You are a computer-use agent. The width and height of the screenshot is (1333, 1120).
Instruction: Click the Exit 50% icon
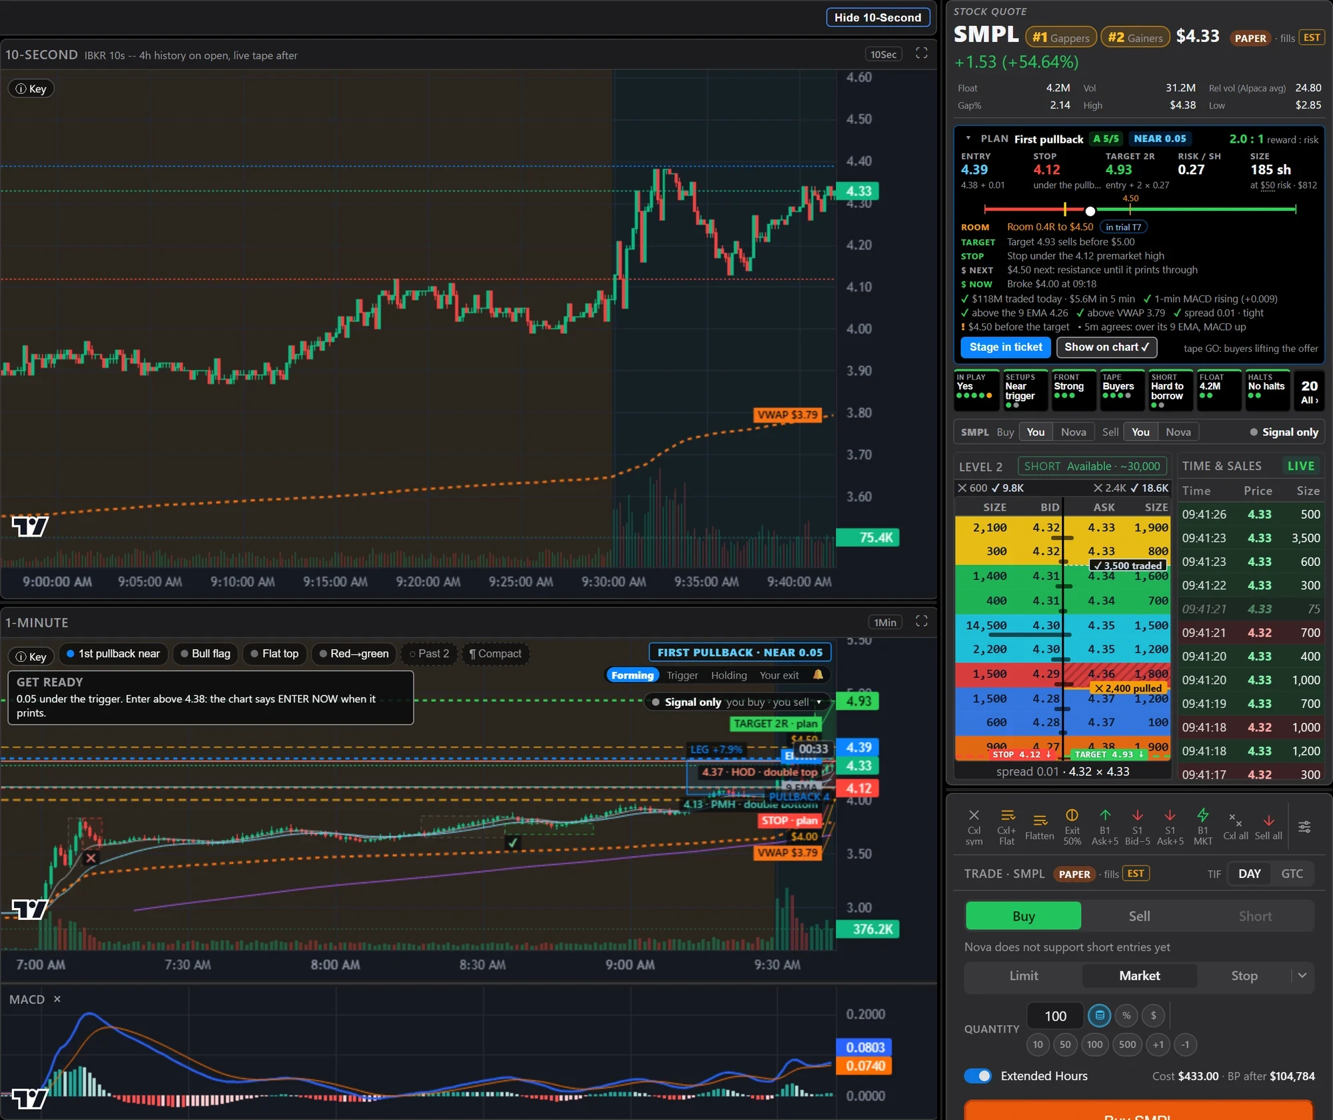[1072, 815]
